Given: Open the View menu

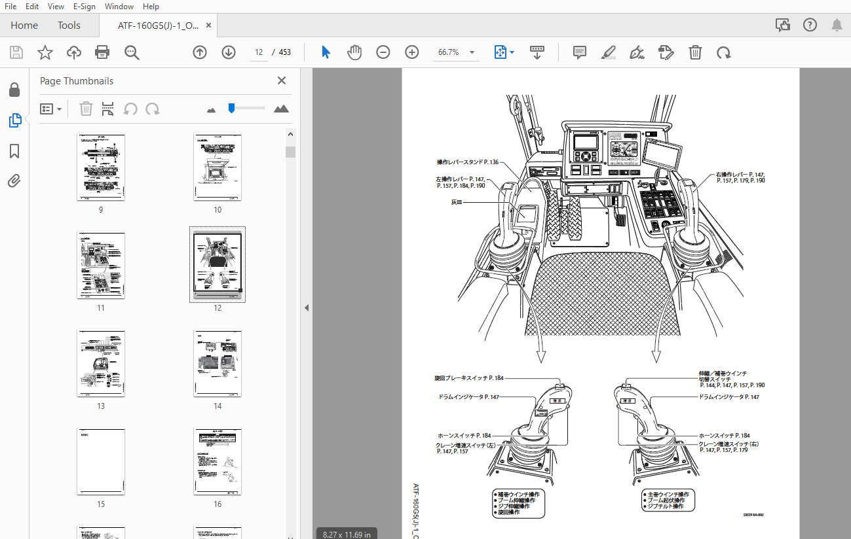Looking at the screenshot, I should 56,7.
